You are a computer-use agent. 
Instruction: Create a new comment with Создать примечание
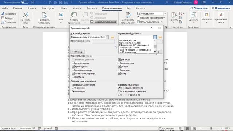74,18
